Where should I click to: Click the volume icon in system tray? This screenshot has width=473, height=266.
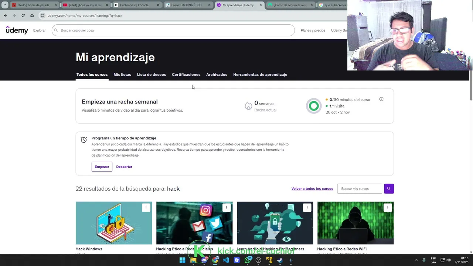pos(449,260)
